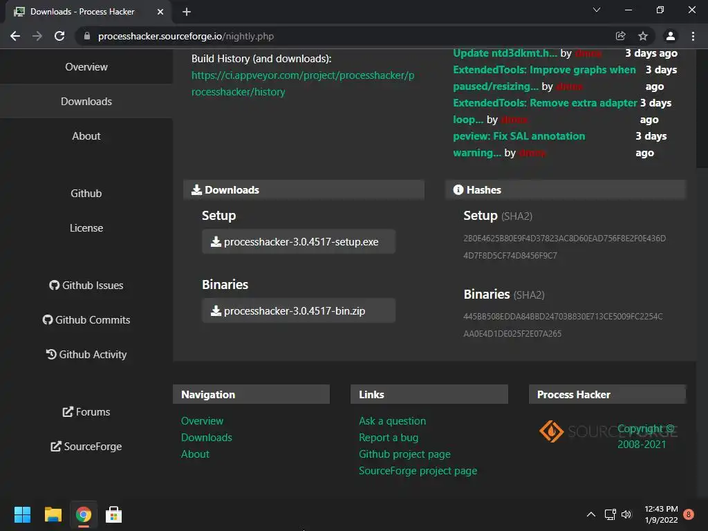Screen dimensions: 708x531
Task: Click 'Ask a question' footer link
Action: [393, 421]
